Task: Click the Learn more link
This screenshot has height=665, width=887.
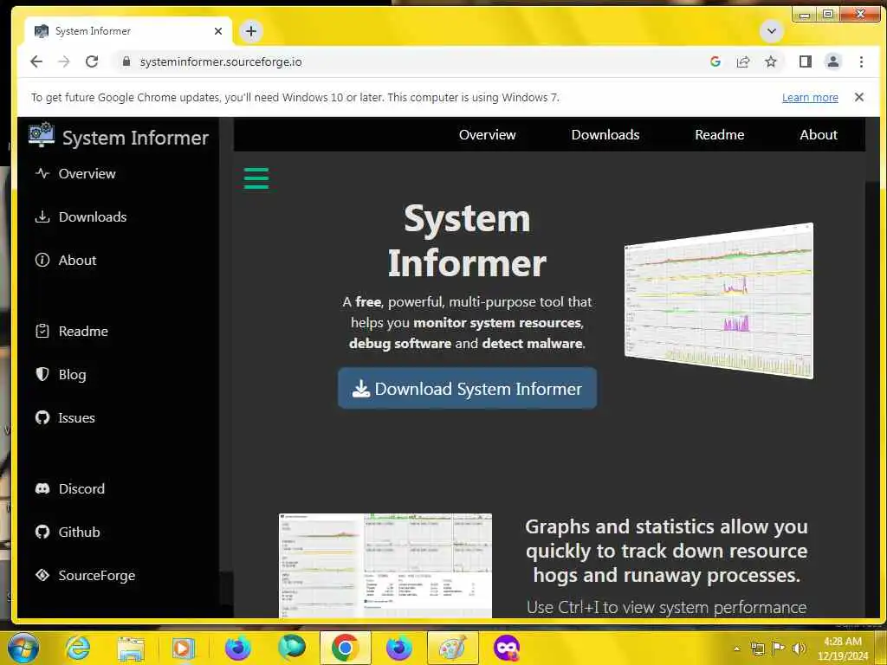Action: tap(810, 97)
